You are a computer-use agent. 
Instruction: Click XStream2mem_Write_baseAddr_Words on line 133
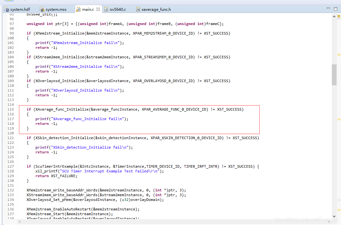point(62,195)
